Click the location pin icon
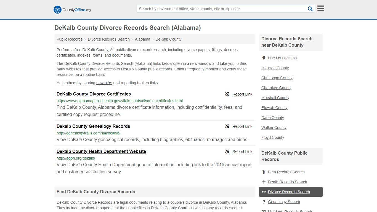The image size is (377, 212). 264,58
